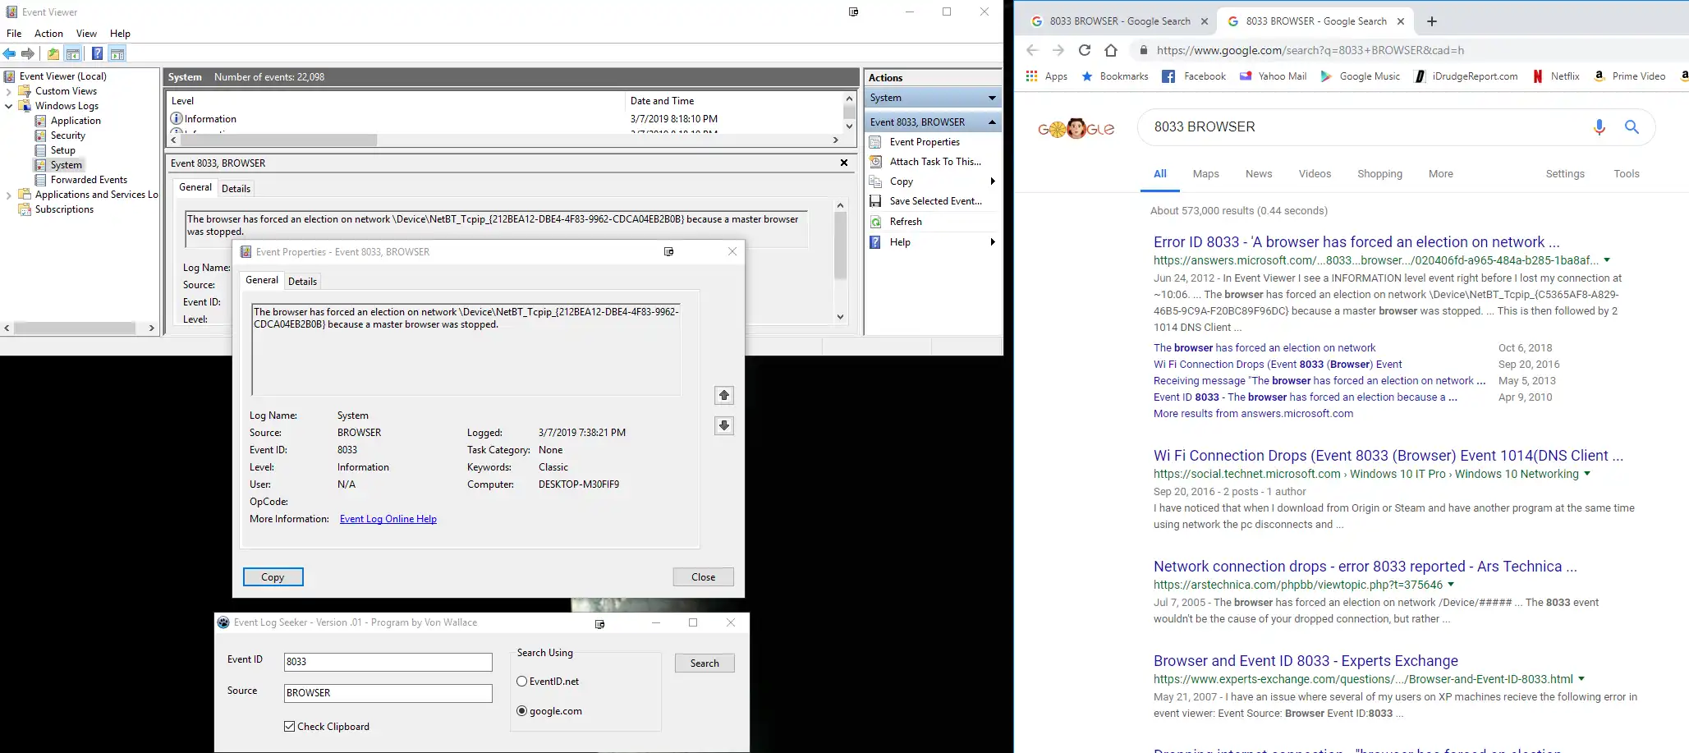
Task: Click the green Refresh icon in Actions pane
Action: pyautogui.click(x=875, y=222)
